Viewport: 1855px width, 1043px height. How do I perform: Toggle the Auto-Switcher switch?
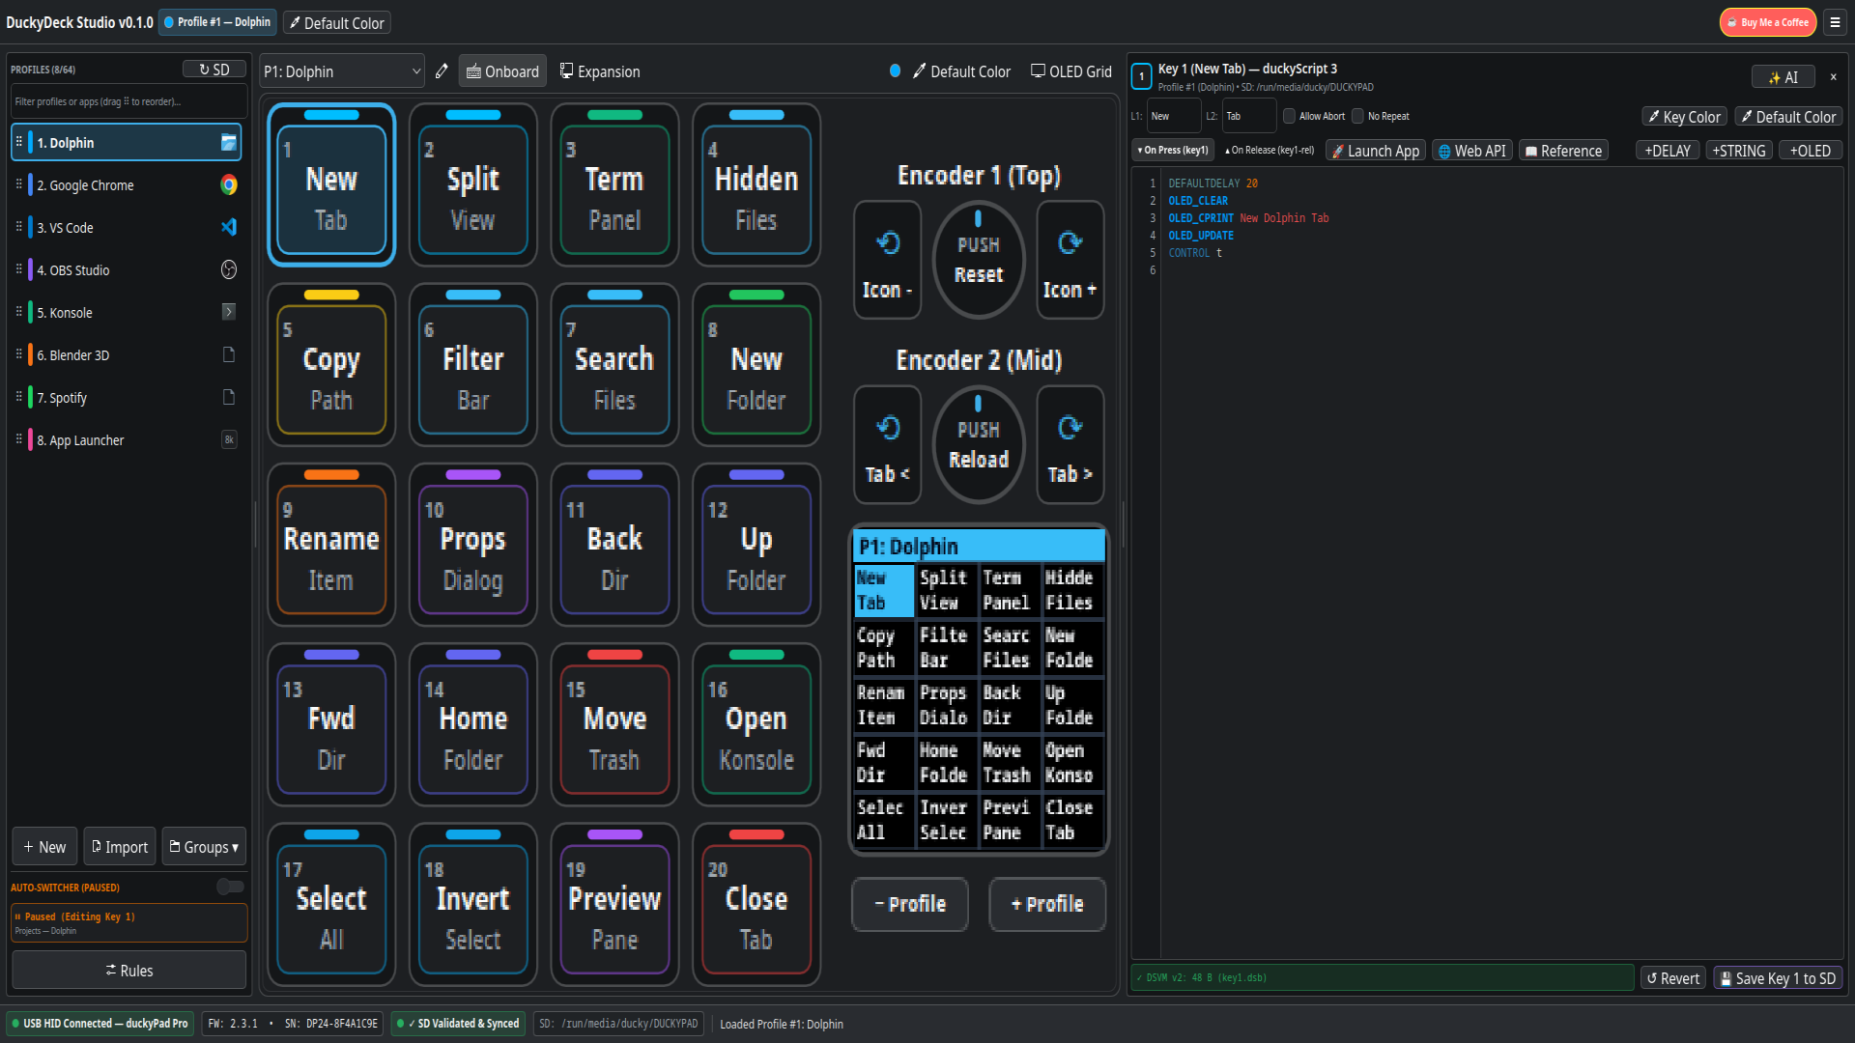230,887
